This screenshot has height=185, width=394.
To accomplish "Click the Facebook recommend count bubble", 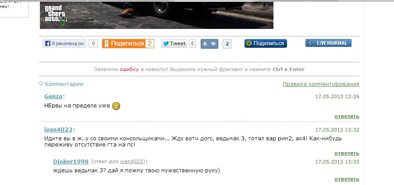I will (93, 43).
